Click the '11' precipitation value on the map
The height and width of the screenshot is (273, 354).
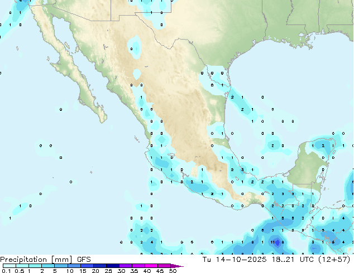pyautogui.click(x=272, y=242)
